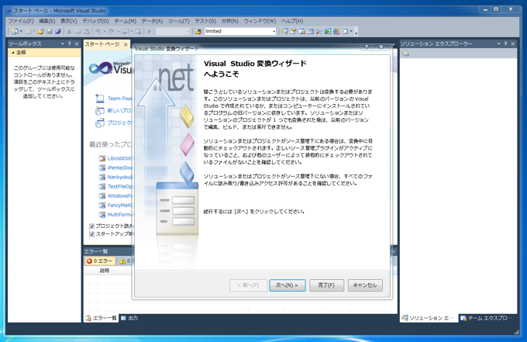527x342 pixels.
Task: Open the Toolbox panel window-position dropdown arrow
Action: click(x=63, y=43)
